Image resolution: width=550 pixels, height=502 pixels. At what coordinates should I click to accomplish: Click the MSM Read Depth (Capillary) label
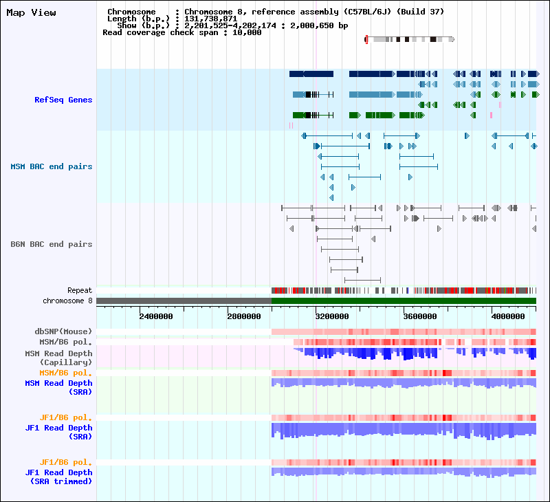58,358
